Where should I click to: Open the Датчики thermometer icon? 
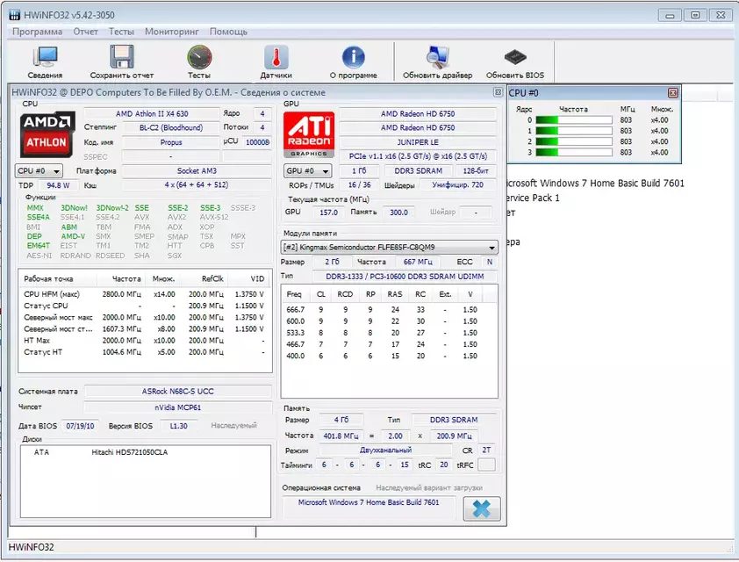276,61
